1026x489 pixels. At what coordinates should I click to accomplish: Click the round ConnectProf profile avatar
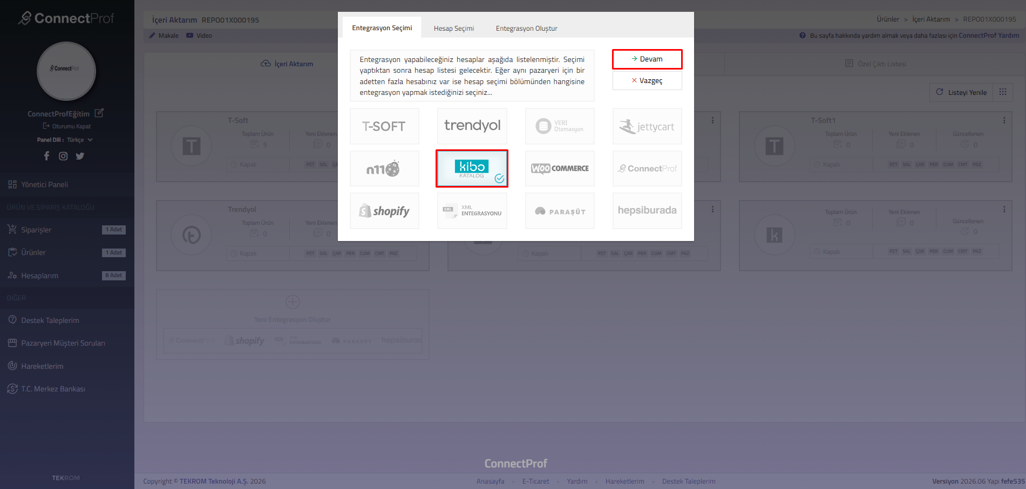click(x=66, y=71)
